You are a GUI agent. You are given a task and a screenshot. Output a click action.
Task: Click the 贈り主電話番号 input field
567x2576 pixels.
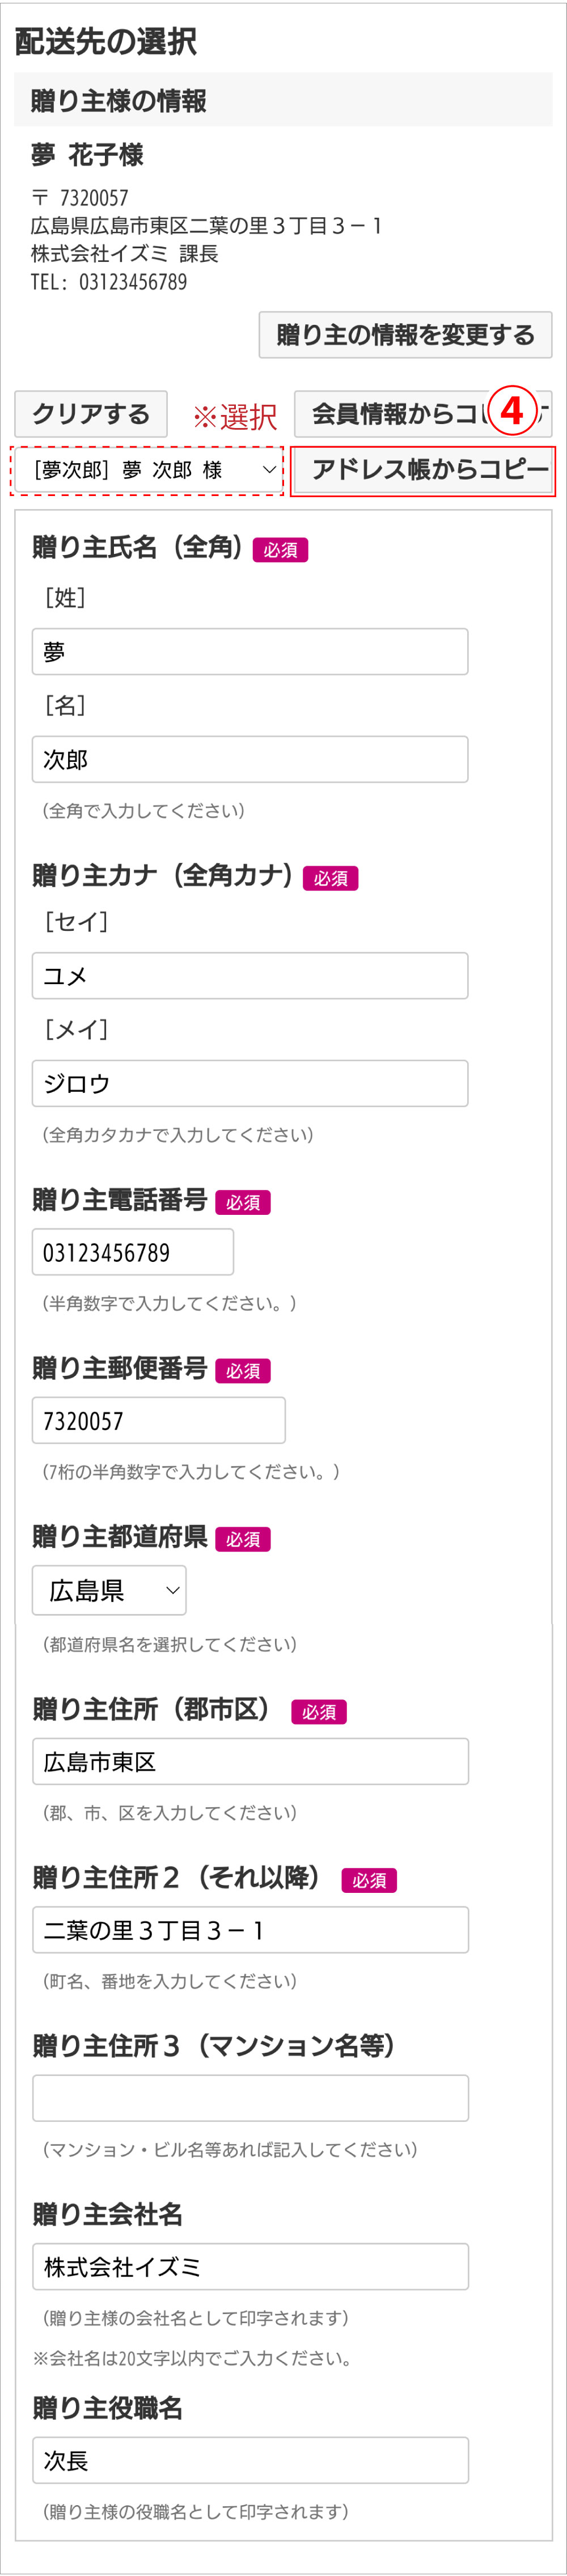point(133,1252)
